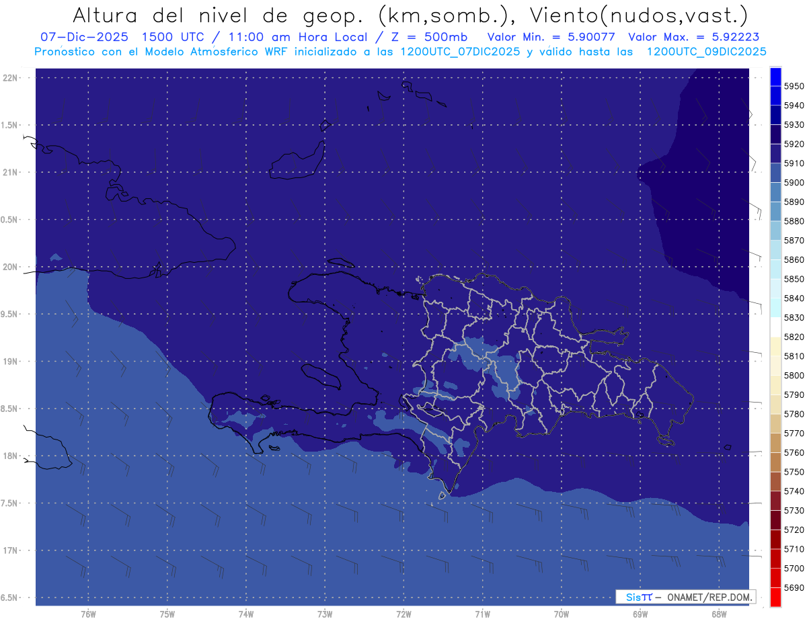Click the colorbar label 5740

tap(794, 491)
